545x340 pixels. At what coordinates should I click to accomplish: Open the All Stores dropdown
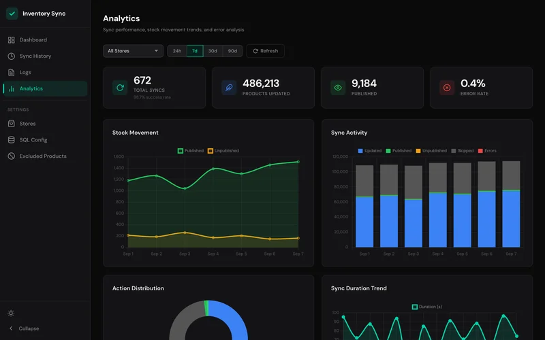point(133,51)
